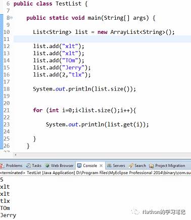This screenshot has height=220, width=191.
Task: Click line number 16 in the gutter
Action: [7, 75]
